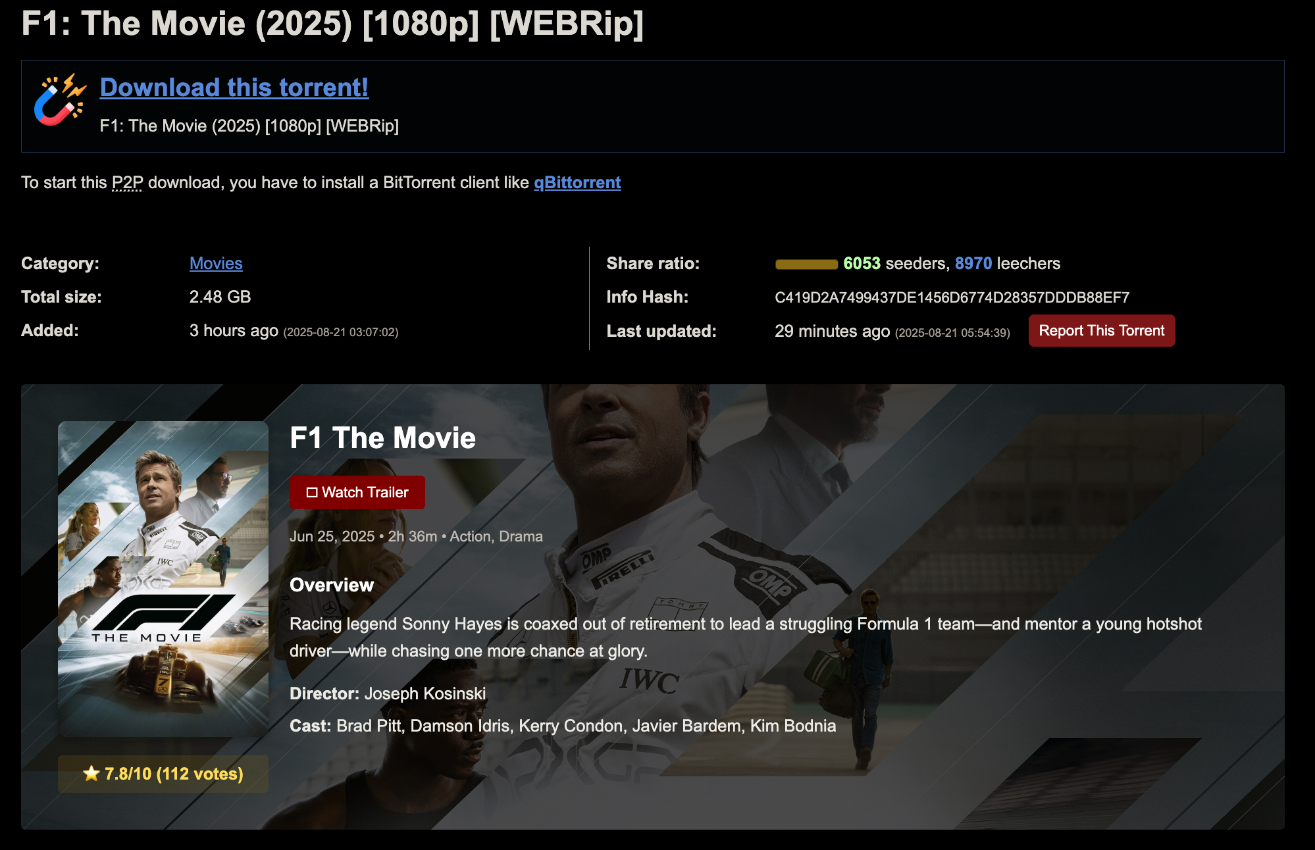The width and height of the screenshot is (1315, 850).
Task: Click the Last updated timestamp
Action: 892,331
